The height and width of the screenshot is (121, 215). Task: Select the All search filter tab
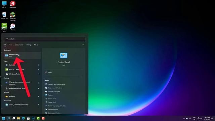click(x=5, y=45)
